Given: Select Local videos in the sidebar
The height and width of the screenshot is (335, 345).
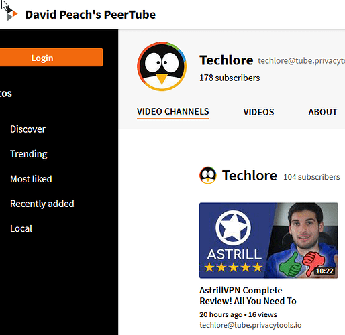Looking at the screenshot, I should [21, 228].
